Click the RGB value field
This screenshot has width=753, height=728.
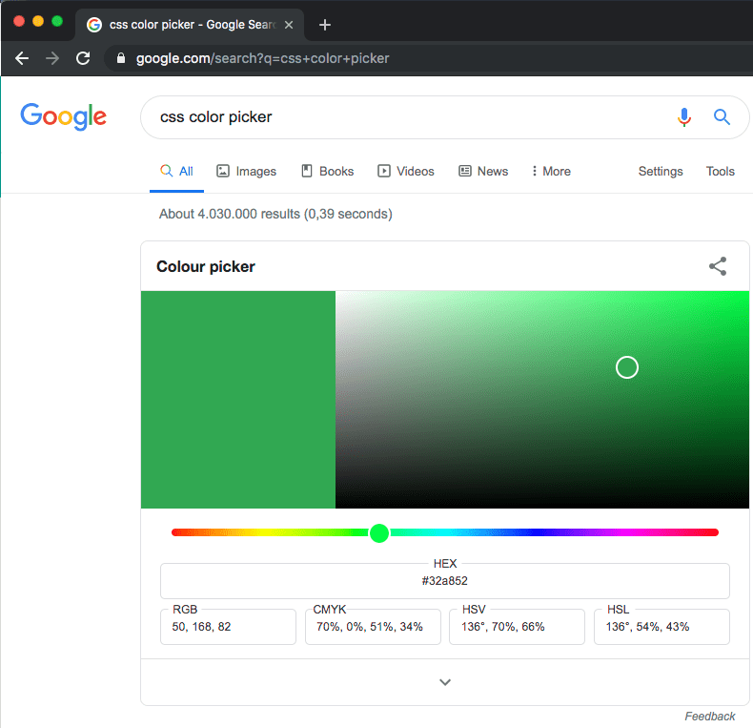[228, 627]
